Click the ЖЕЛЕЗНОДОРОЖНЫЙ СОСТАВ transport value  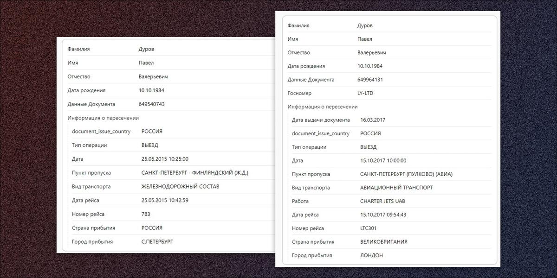180,187
